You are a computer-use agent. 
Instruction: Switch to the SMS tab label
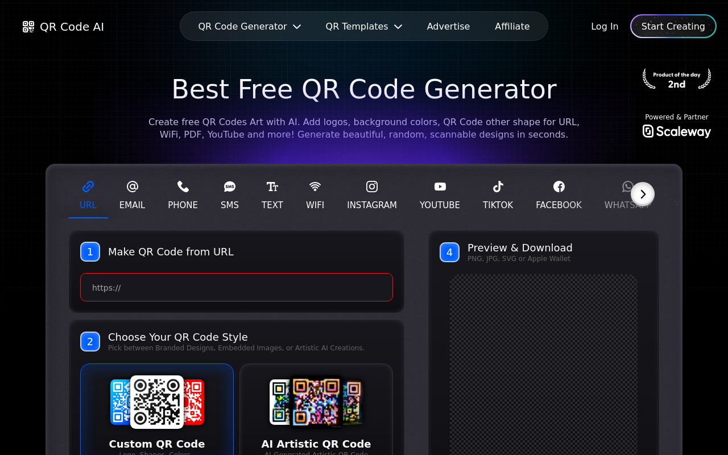pyautogui.click(x=230, y=205)
